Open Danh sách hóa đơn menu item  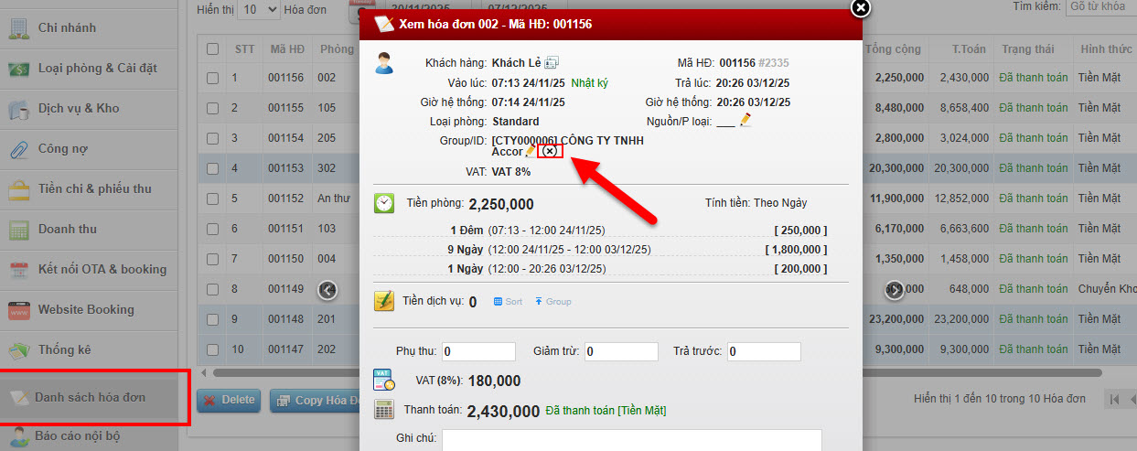[90, 397]
